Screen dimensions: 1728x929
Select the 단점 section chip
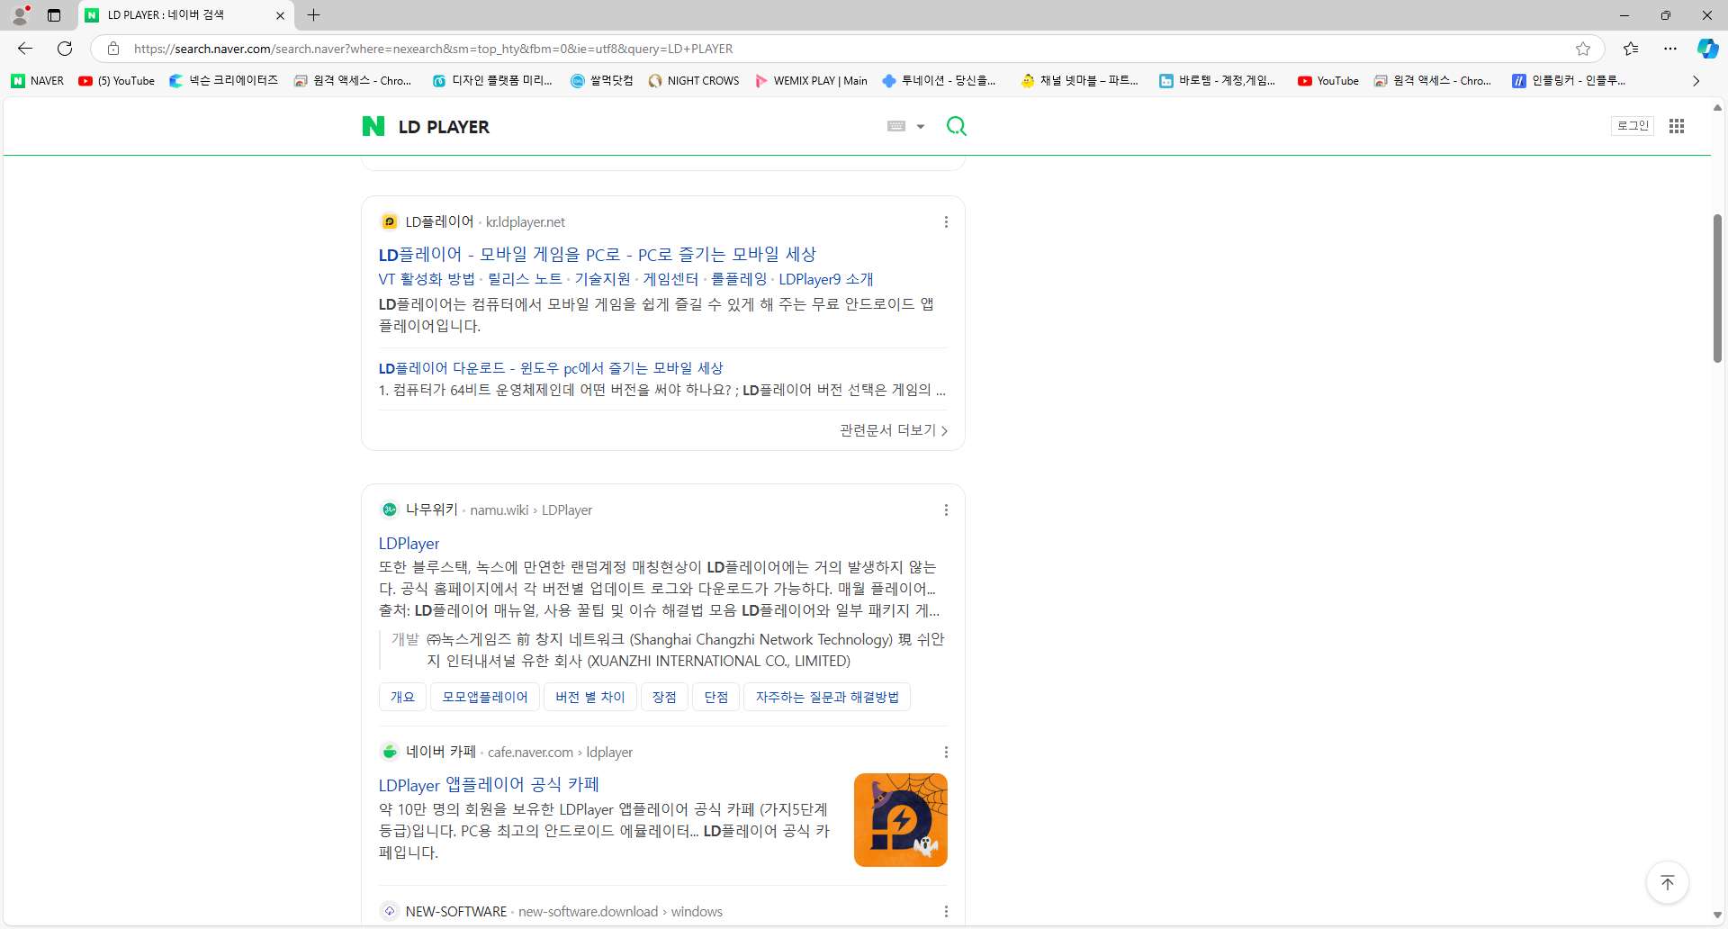[x=716, y=697]
